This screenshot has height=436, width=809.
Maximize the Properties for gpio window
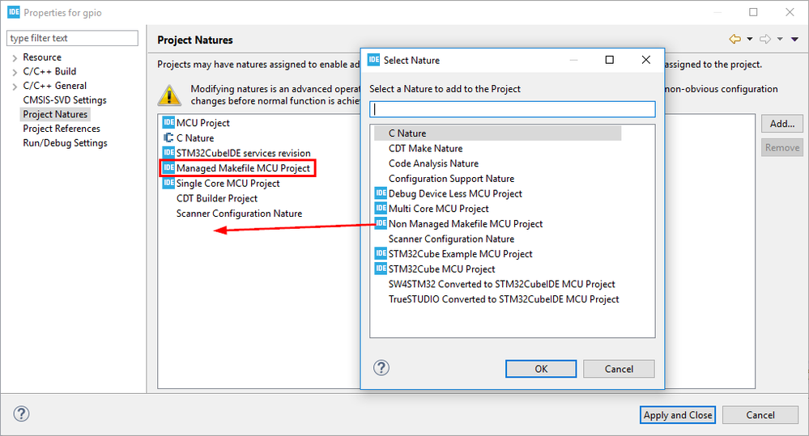753,12
